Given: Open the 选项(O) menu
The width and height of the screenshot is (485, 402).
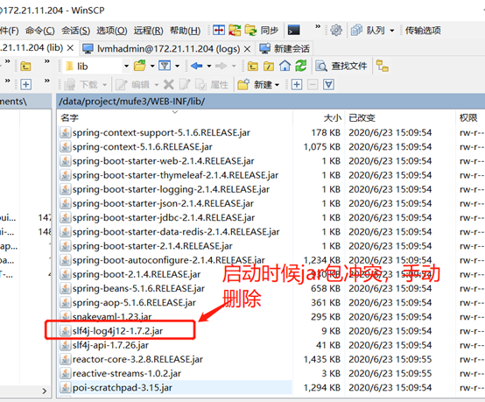Looking at the screenshot, I should click(112, 31).
